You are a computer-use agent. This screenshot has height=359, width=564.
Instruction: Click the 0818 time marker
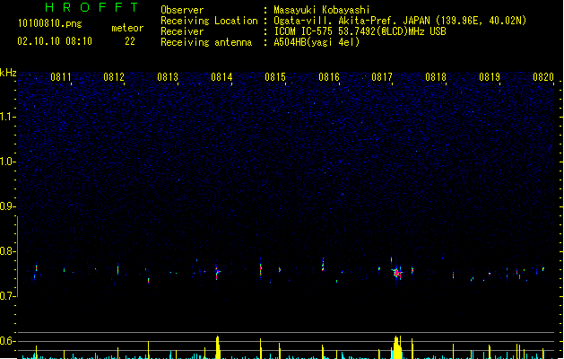tap(436, 77)
